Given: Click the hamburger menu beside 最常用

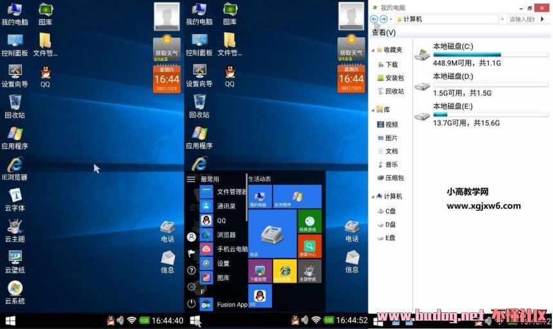Looking at the screenshot, I should [x=191, y=179].
